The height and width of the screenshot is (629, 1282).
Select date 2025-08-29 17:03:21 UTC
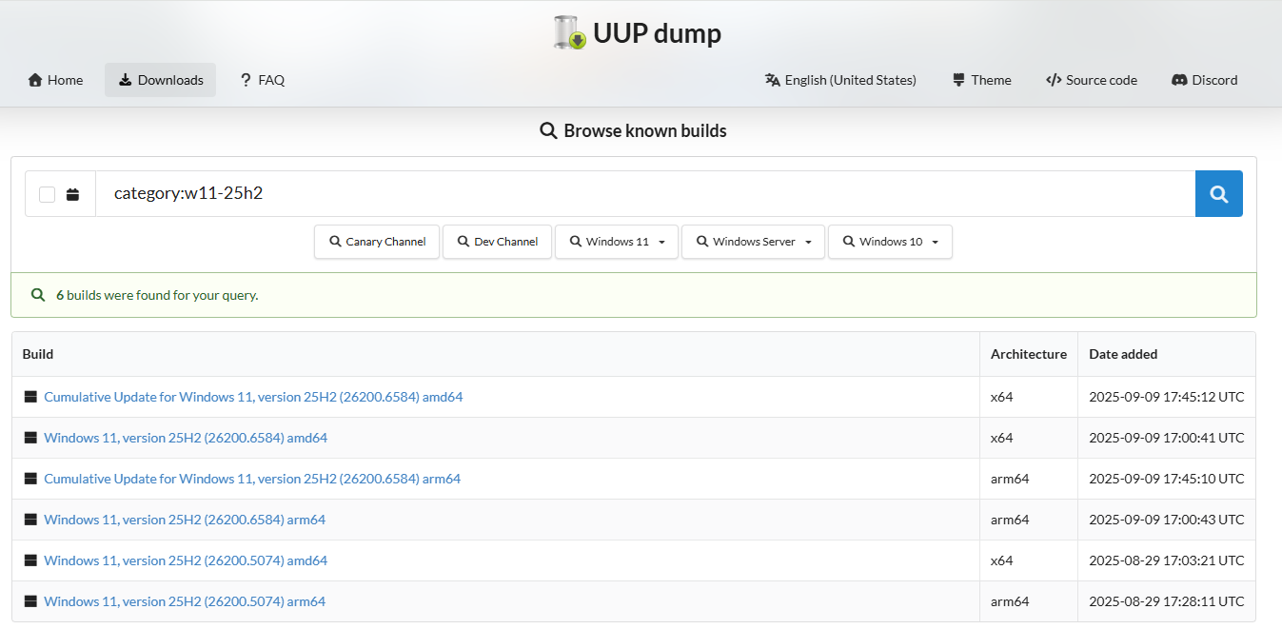click(1166, 560)
